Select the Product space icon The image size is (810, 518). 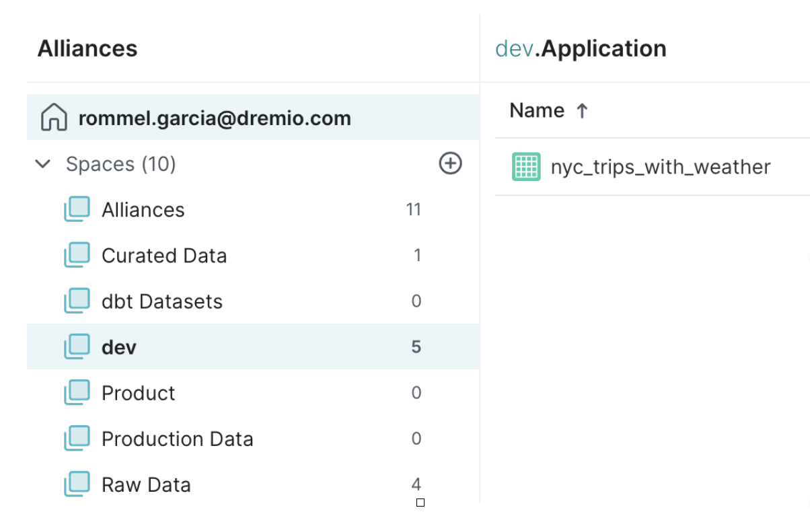pyautogui.click(x=77, y=392)
